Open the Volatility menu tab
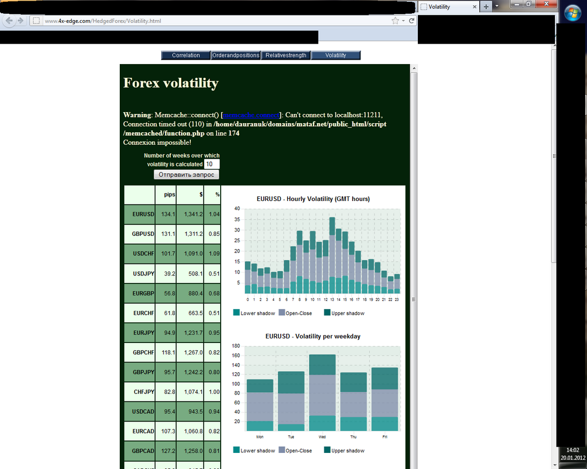 pyautogui.click(x=336, y=56)
